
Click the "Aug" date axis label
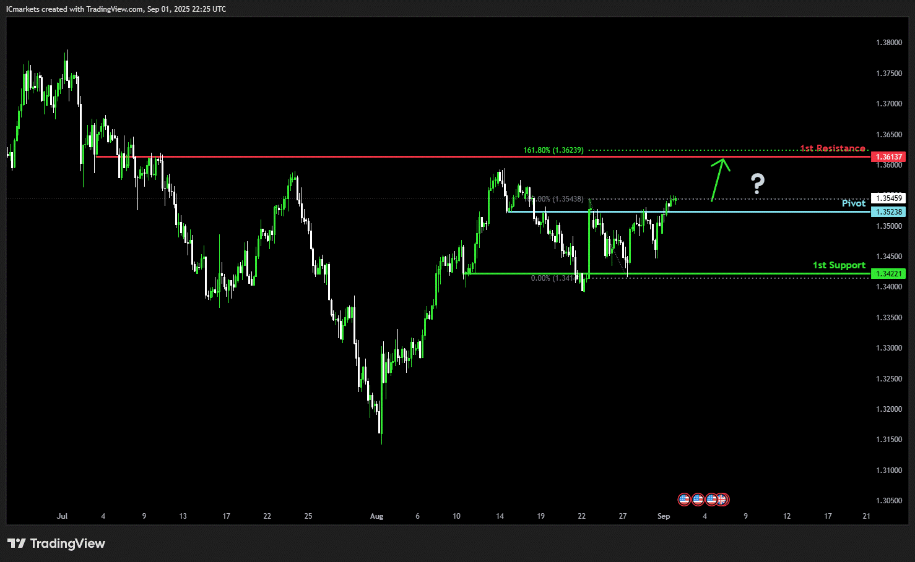376,516
